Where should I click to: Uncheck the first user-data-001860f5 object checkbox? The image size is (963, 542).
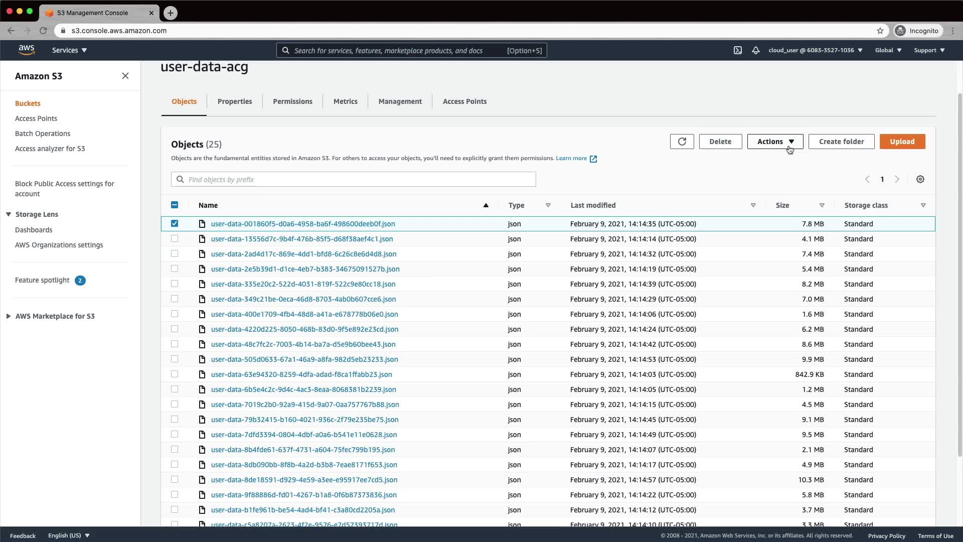coord(175,223)
